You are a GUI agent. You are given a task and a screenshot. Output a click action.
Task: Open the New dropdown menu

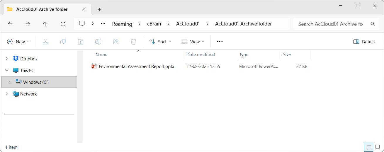(x=18, y=42)
